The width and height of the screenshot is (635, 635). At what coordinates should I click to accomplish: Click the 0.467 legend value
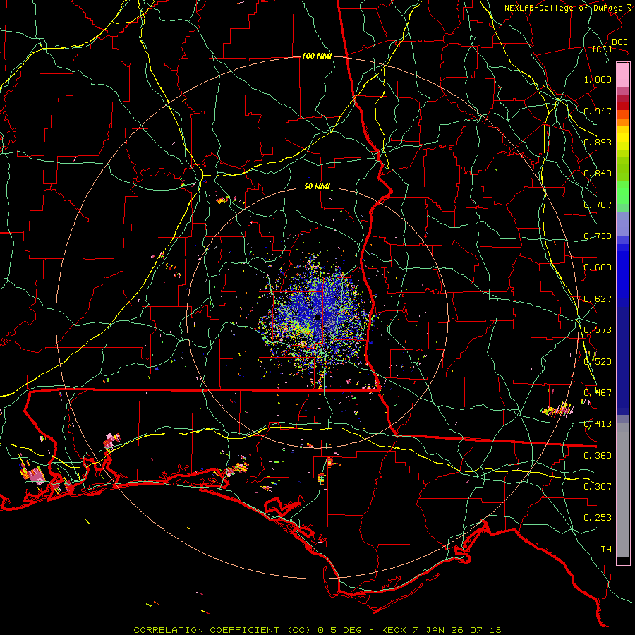[598, 393]
